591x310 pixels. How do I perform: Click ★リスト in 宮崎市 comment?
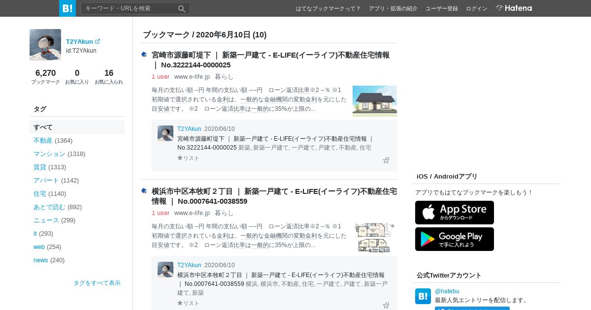tap(188, 158)
